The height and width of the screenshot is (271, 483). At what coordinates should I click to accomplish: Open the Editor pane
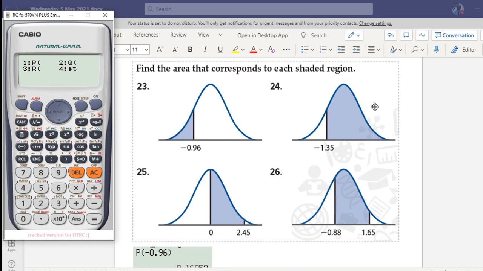[464, 50]
